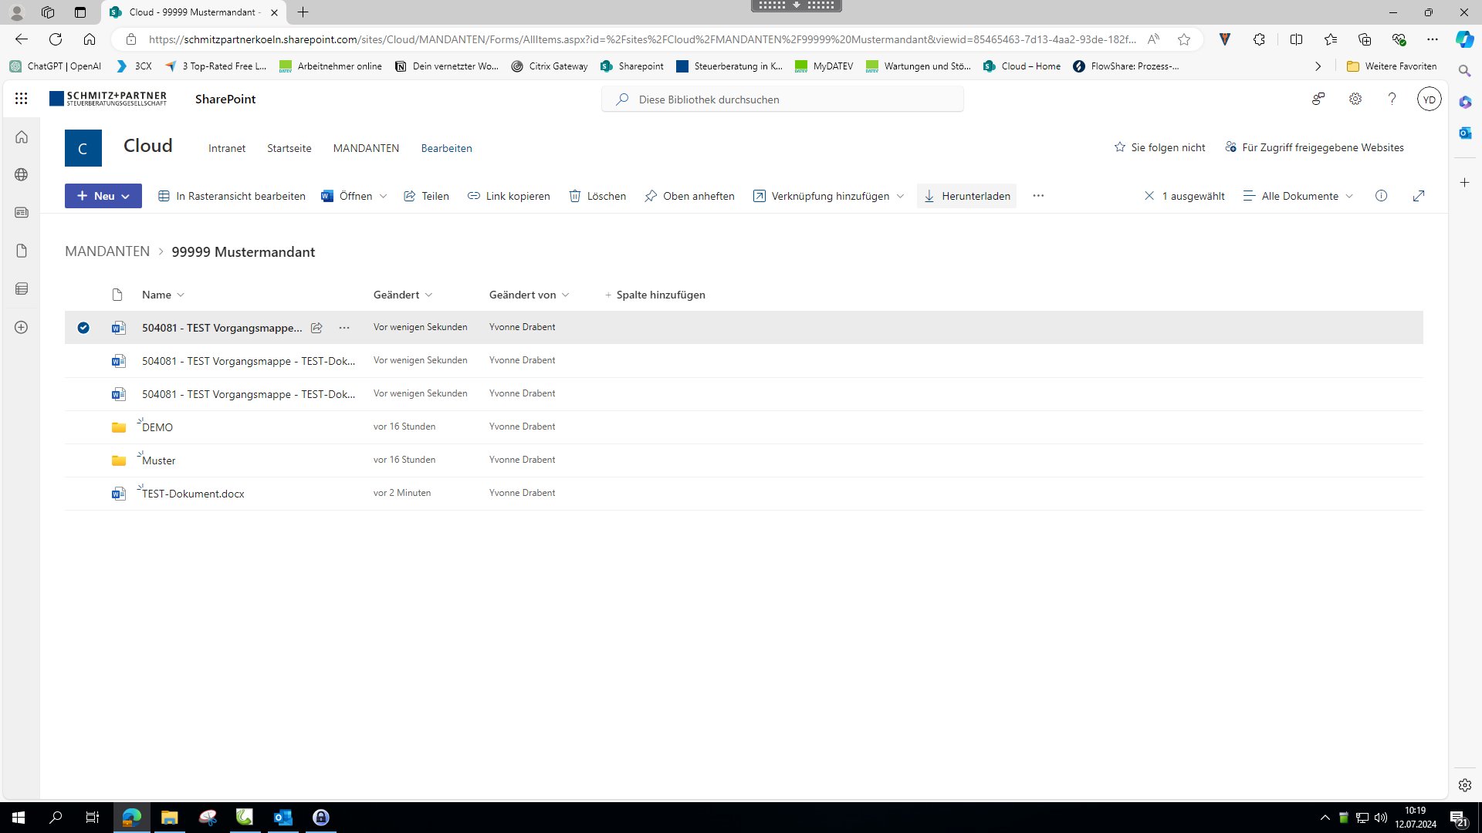Open the TEST-Dokument.docx file link
The width and height of the screenshot is (1482, 833).
(193, 494)
